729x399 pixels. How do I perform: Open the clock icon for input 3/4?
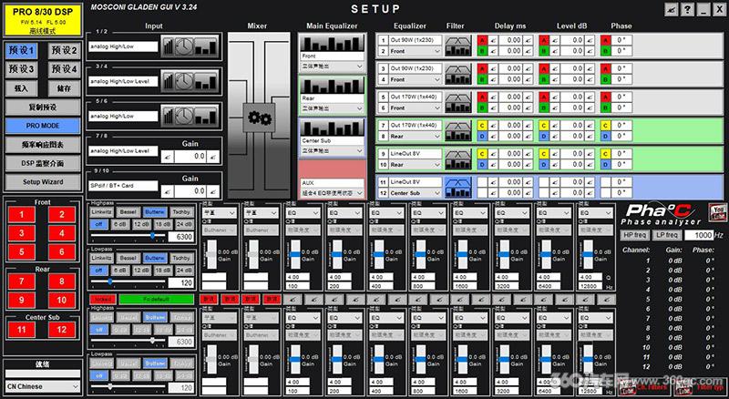[x=184, y=81]
